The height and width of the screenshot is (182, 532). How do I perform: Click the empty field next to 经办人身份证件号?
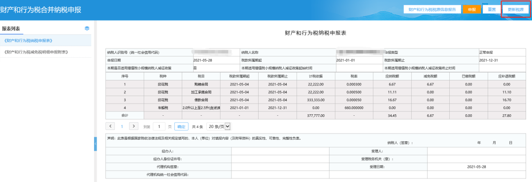[x=280, y=159]
